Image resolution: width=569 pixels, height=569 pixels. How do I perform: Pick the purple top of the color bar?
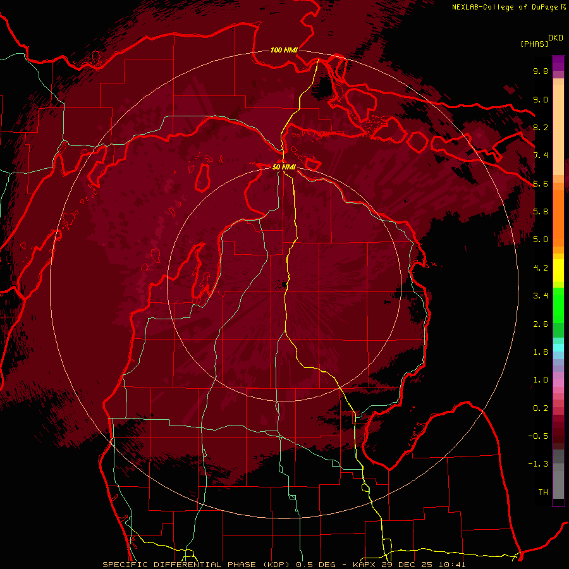(558, 63)
